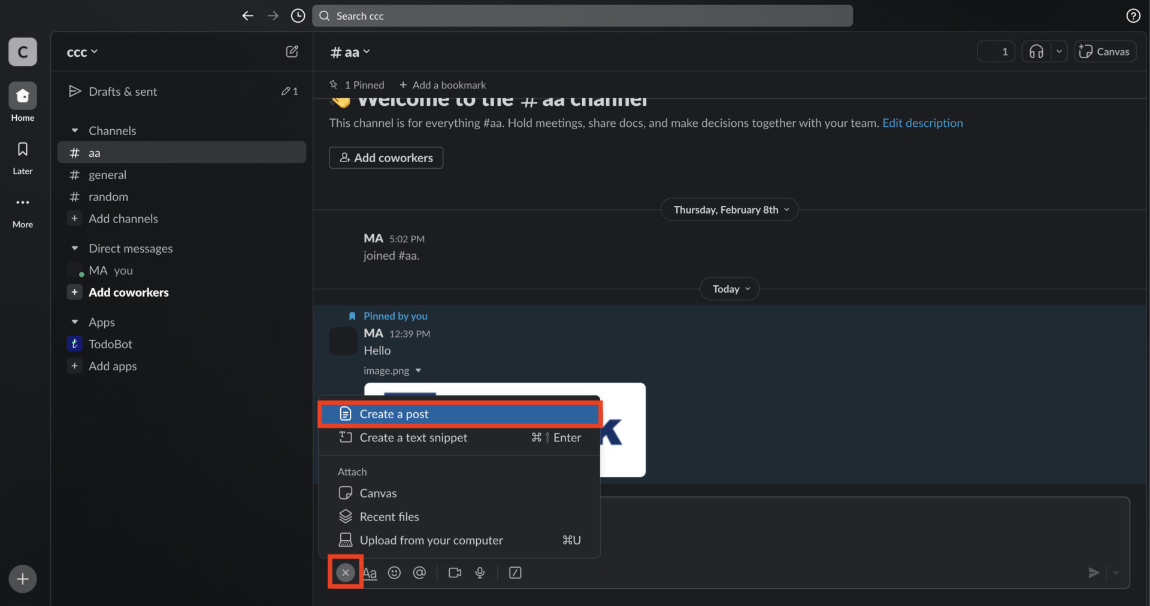Start a new message with the compose icon
1150x606 pixels.
pos(292,51)
